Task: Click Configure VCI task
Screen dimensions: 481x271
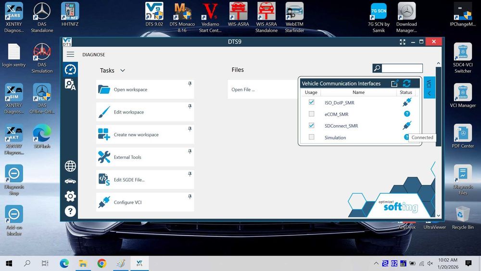Action: pos(145,202)
